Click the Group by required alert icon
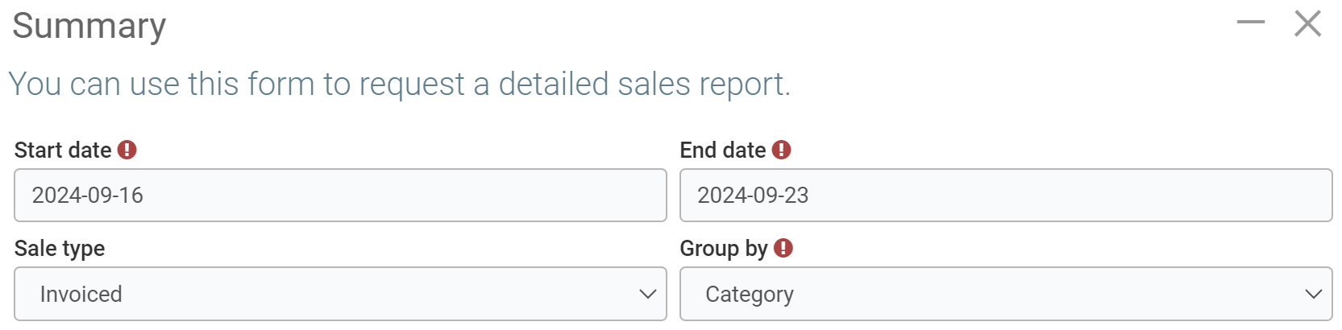Viewport: 1342px width, 330px height. pos(783,248)
